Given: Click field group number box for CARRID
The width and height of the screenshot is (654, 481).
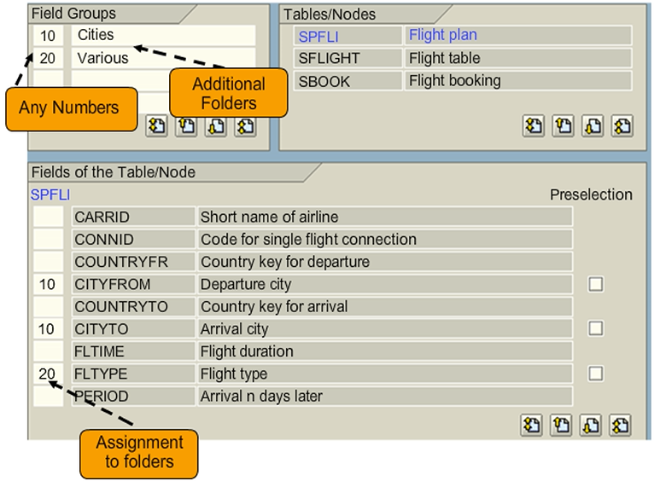Looking at the screenshot, I should [x=48, y=217].
